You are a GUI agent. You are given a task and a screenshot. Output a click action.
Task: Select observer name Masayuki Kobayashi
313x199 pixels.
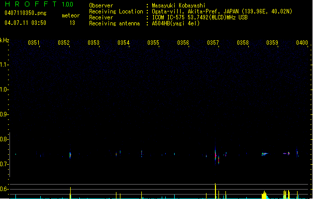179,5
